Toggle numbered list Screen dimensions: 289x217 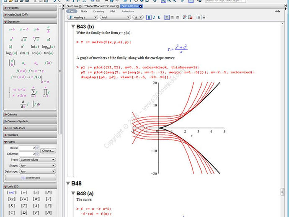[x=203, y=17]
